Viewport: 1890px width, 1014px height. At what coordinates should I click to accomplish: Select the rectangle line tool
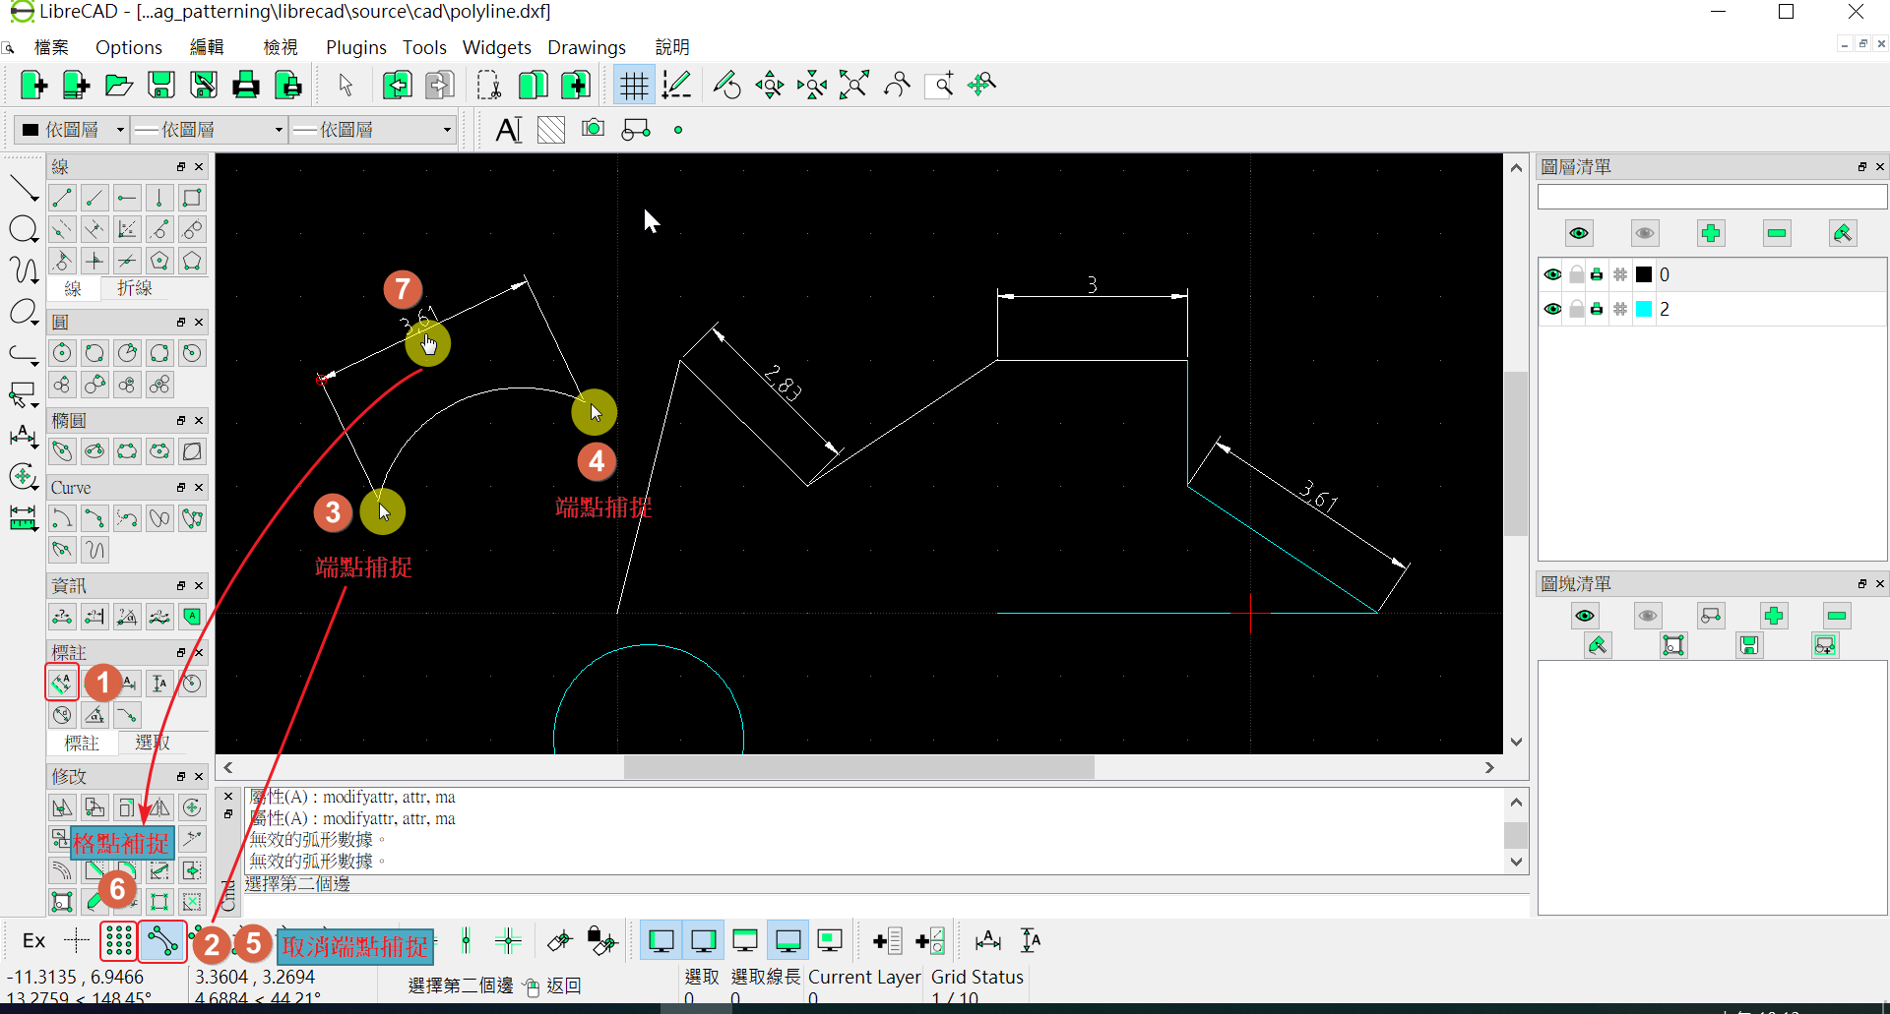(x=192, y=198)
